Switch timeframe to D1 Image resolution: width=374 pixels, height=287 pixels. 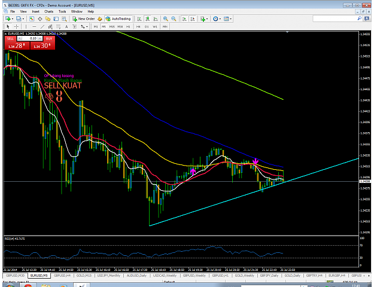coord(147,27)
